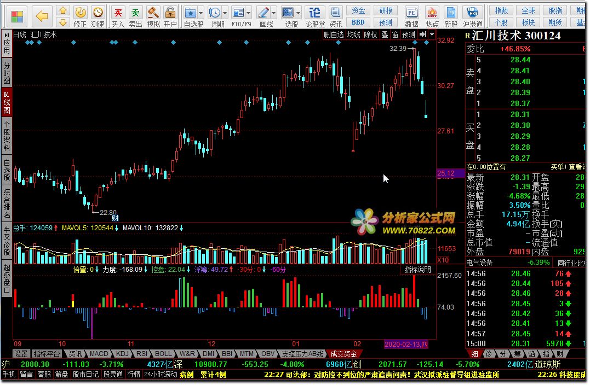
Task: Open the 新股 IPO icon
Action: click(451, 13)
